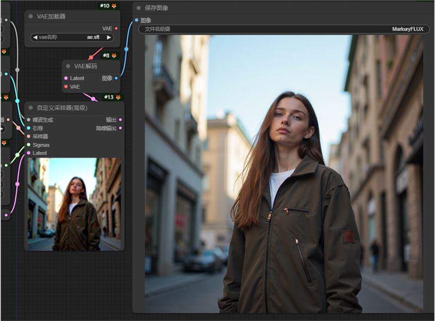Toggle collapse dot on 保存图像 node
Viewport: 435px width, 321px height.
[139, 8]
